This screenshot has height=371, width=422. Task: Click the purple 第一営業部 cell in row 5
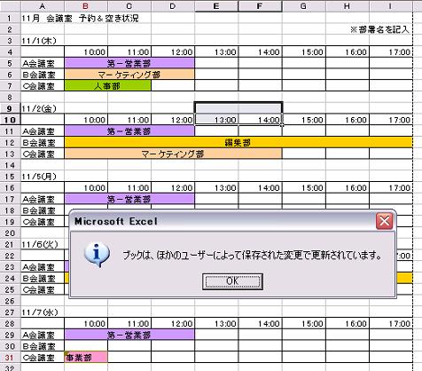tap(129, 63)
